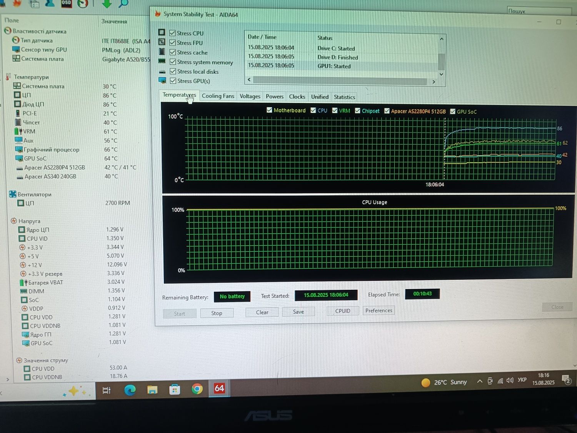
Task: Uncheck Motherboard in temperature graph legend
Action: pos(269,110)
